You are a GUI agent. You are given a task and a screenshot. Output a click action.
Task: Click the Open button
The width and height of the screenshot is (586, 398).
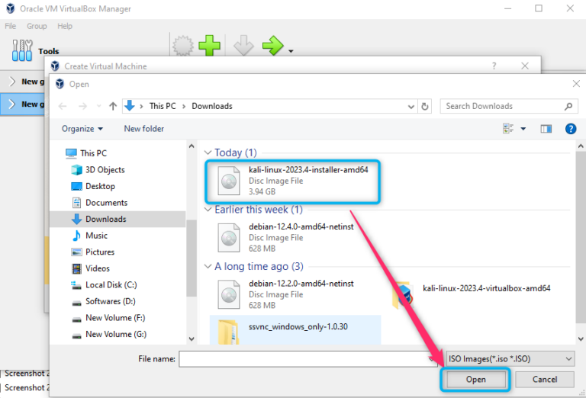point(475,380)
